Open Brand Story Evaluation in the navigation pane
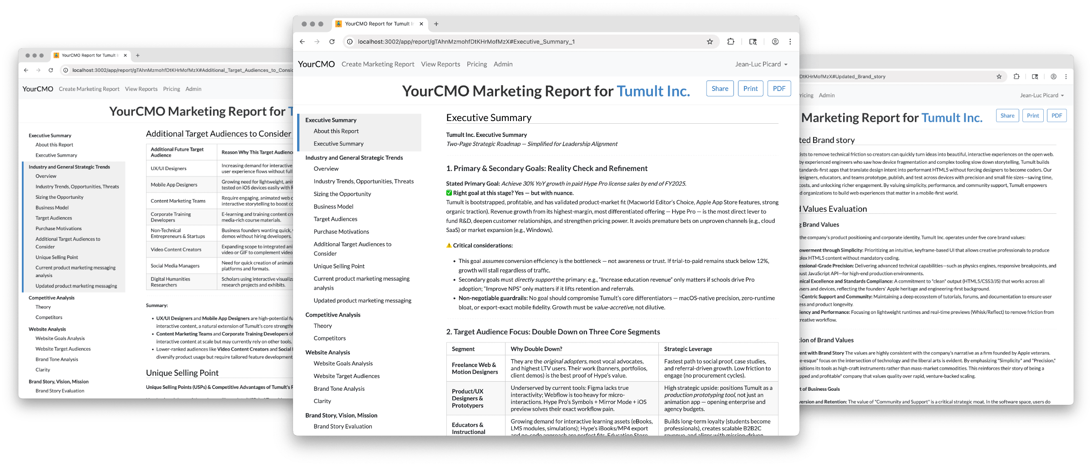1092x464 pixels. pyautogui.click(x=343, y=426)
